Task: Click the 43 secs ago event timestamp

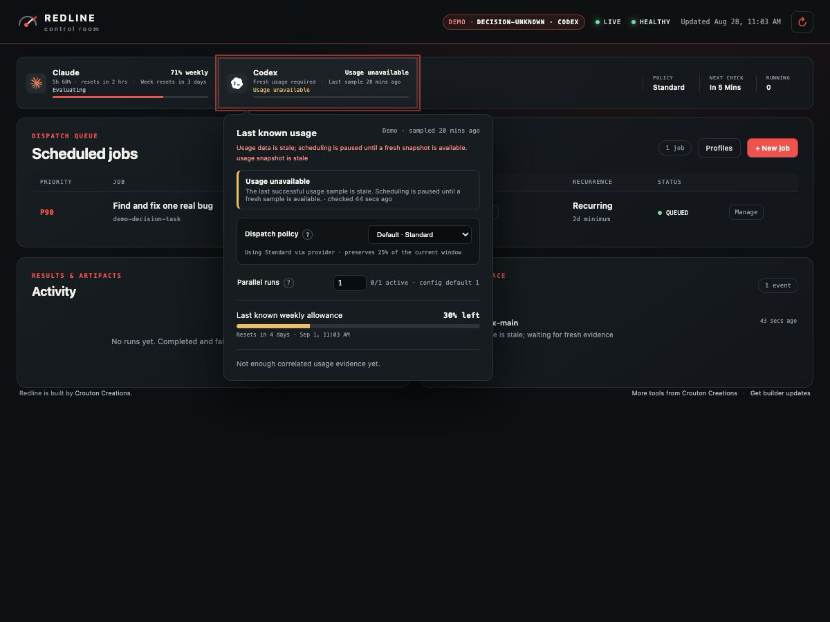Action: pyautogui.click(x=778, y=321)
